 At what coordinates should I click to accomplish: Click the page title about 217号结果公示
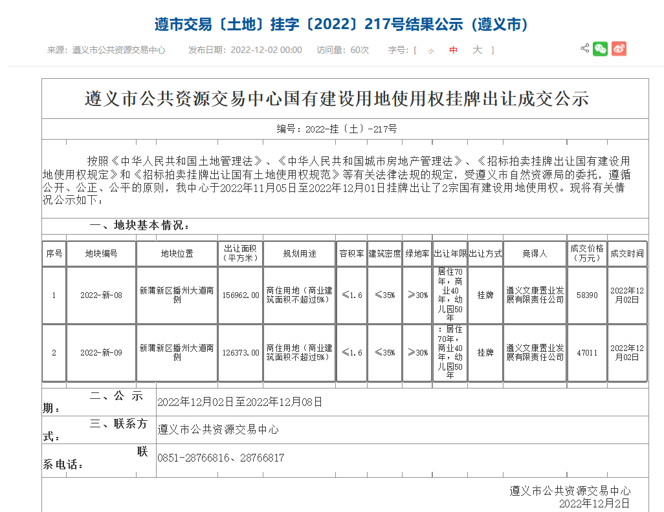pyautogui.click(x=342, y=25)
